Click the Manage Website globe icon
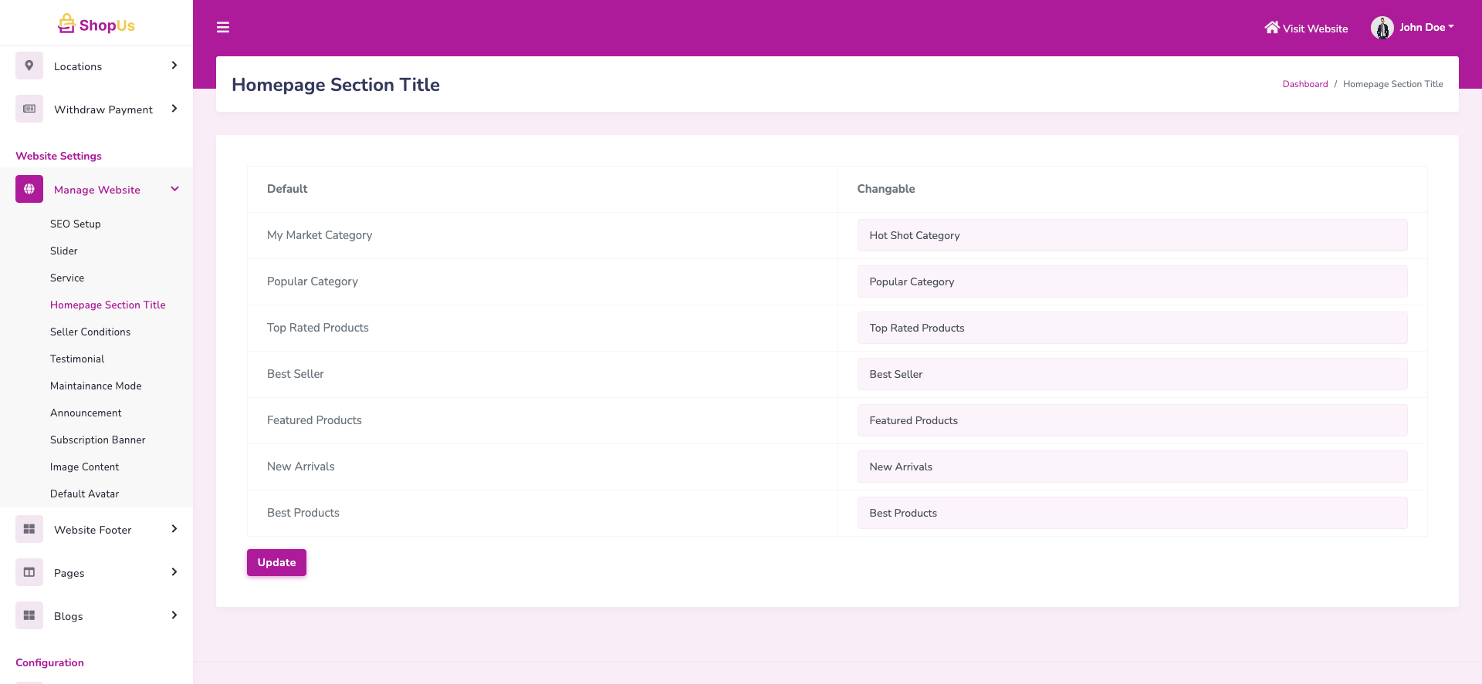 (x=29, y=190)
